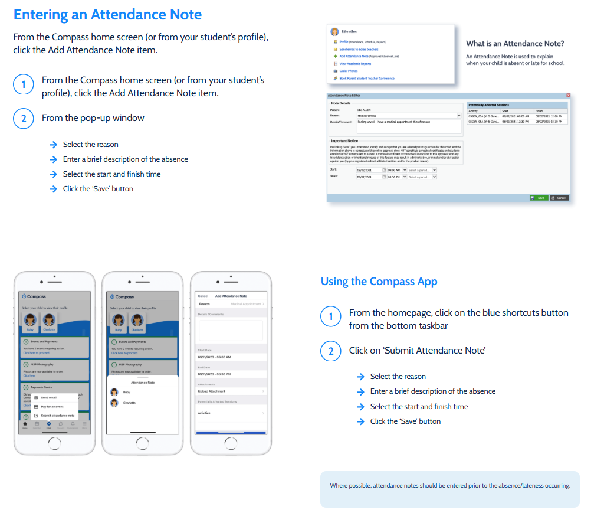Tap the Home icon in first phone taskbar

pyautogui.click(x=24, y=424)
